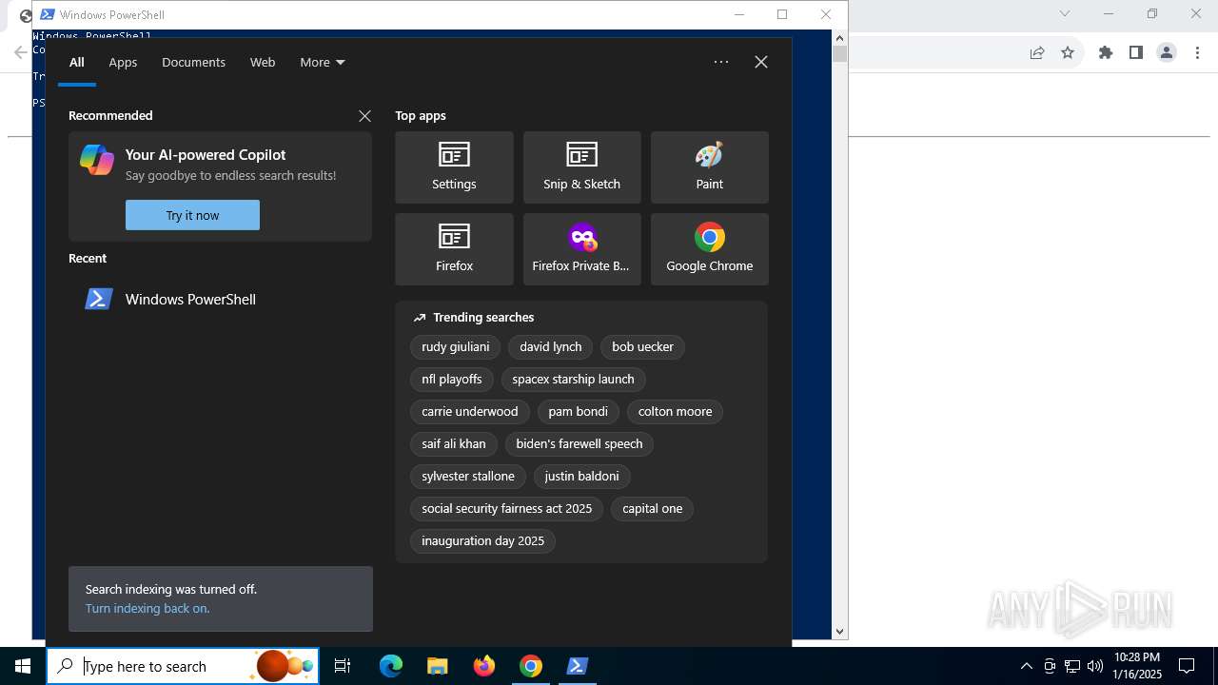Open the taskbar clock and date

click(x=1137, y=666)
